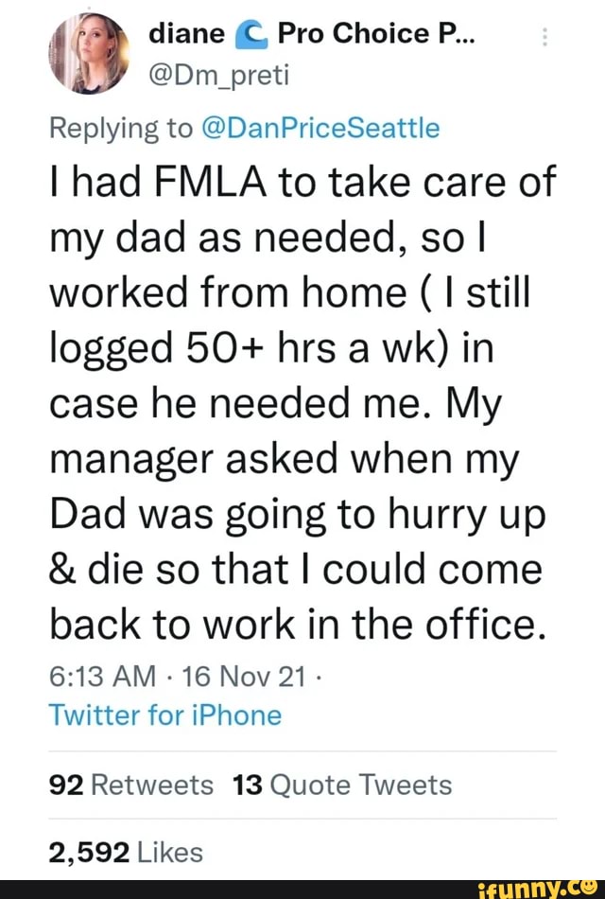
Task: Select the display name diane
Action: click(x=185, y=32)
